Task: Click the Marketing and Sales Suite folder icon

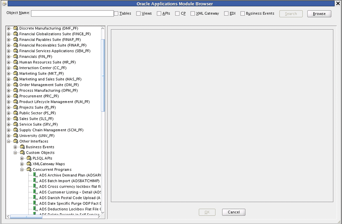Action: tap(15, 79)
